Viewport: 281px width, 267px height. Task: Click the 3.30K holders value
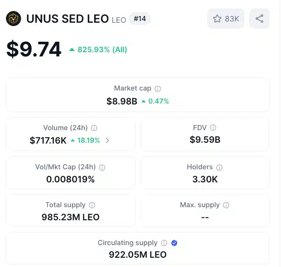(205, 179)
